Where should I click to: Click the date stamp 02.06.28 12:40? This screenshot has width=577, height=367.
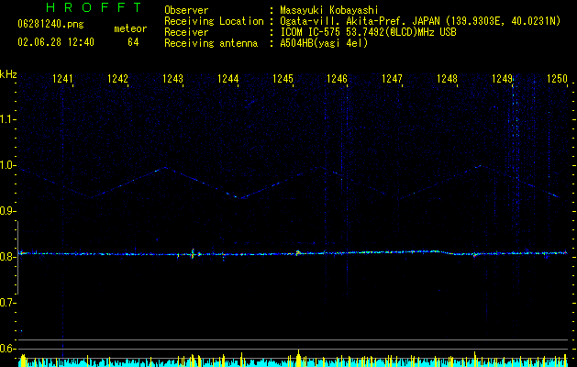click(x=56, y=42)
